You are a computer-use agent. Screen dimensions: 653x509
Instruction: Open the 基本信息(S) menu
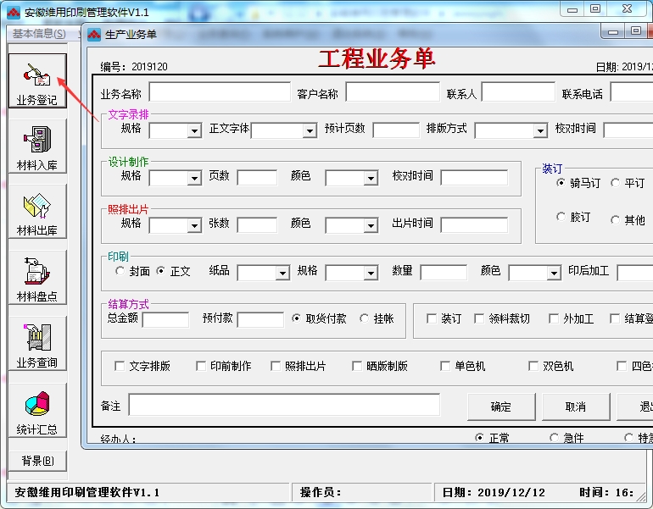(x=38, y=33)
